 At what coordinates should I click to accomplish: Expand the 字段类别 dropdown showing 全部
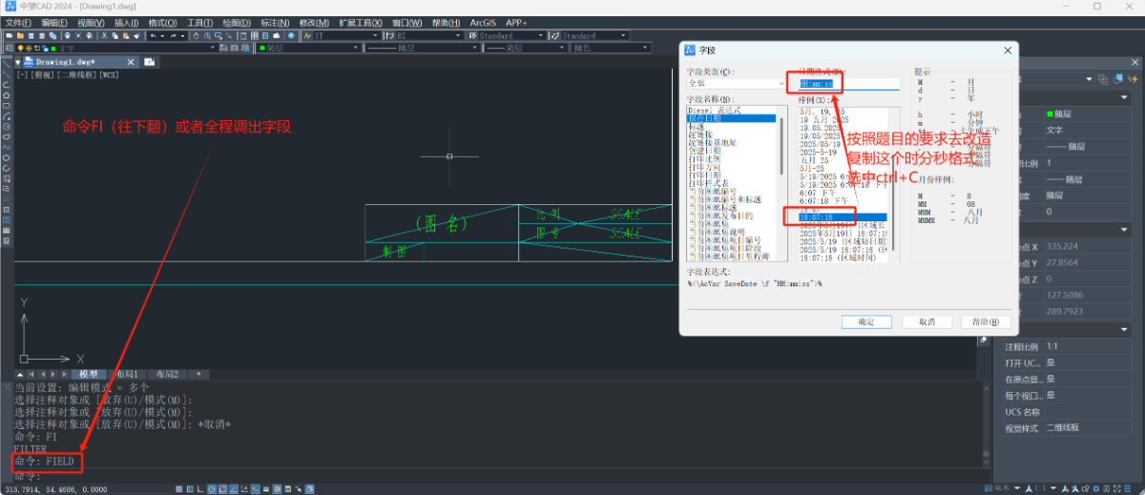(x=781, y=84)
